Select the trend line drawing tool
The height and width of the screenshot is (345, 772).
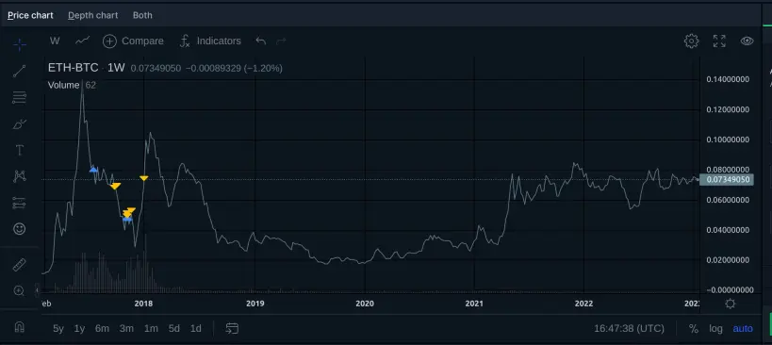(20, 71)
